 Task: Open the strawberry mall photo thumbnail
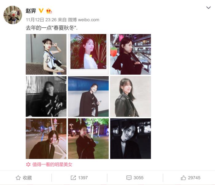pos(131,54)
